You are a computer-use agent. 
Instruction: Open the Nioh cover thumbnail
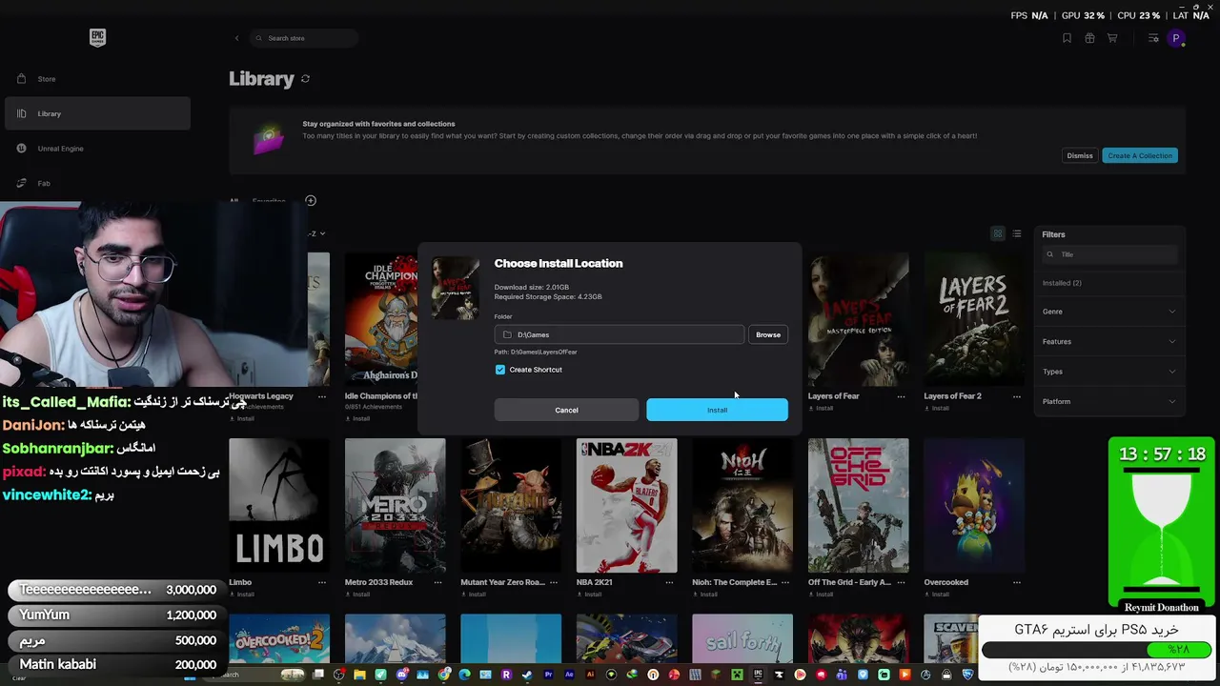(742, 506)
